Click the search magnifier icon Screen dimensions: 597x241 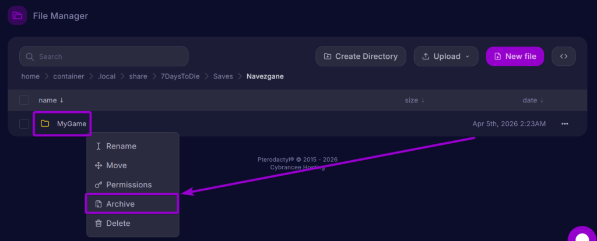(30, 56)
